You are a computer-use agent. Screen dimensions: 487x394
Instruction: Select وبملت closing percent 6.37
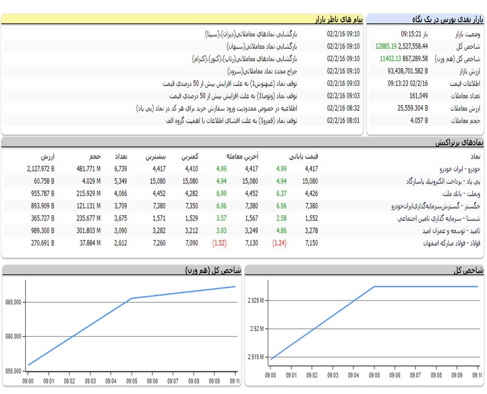[x=281, y=194]
